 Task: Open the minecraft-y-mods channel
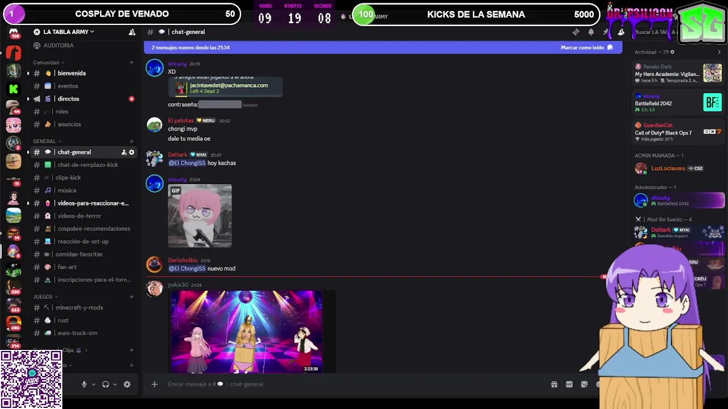[x=83, y=307]
